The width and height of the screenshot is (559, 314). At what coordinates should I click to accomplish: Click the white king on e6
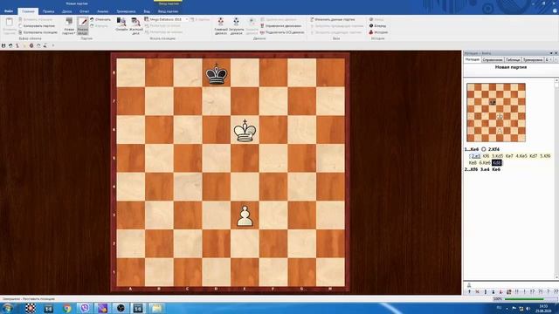[245, 130]
